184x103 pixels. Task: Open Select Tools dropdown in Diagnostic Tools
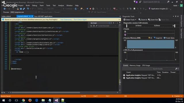coord(130,20)
